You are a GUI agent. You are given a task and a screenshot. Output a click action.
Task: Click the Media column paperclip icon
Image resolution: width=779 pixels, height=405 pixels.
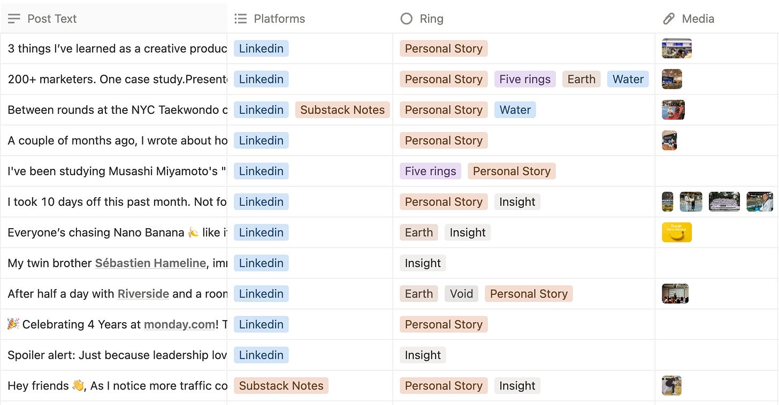click(x=668, y=19)
